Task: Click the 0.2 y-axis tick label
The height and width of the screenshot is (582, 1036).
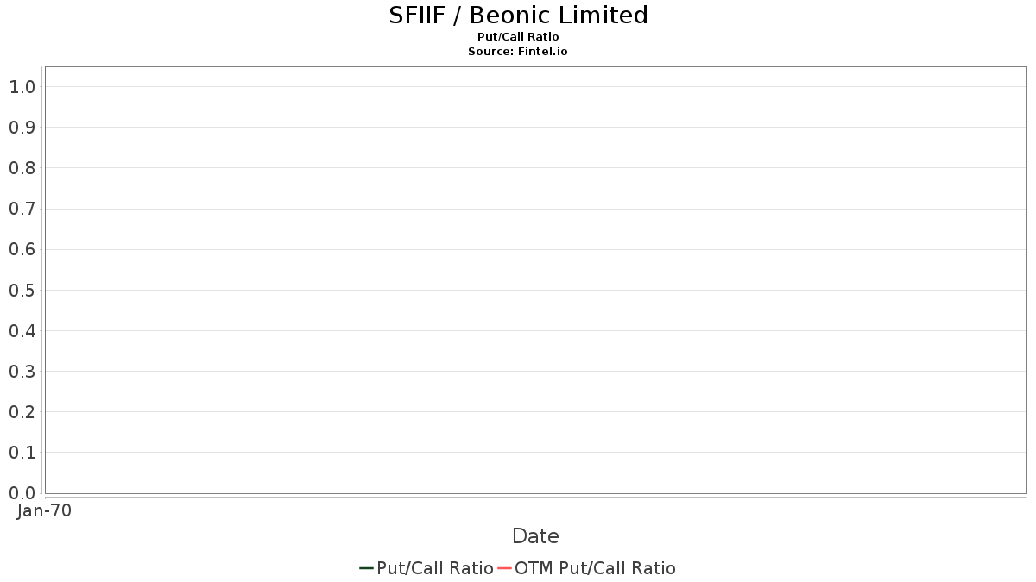Action: pos(22,412)
